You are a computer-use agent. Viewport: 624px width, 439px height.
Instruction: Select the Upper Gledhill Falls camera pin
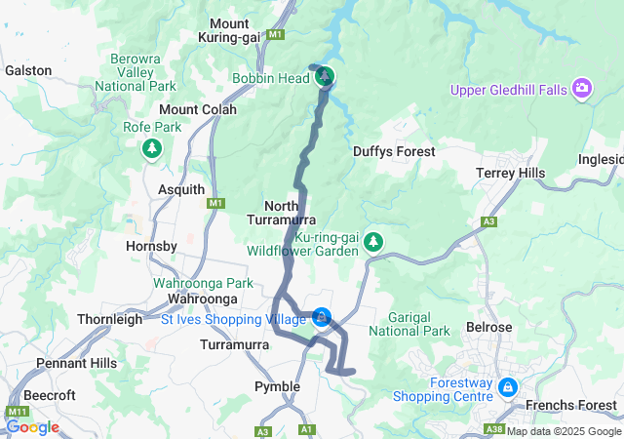pos(582,89)
